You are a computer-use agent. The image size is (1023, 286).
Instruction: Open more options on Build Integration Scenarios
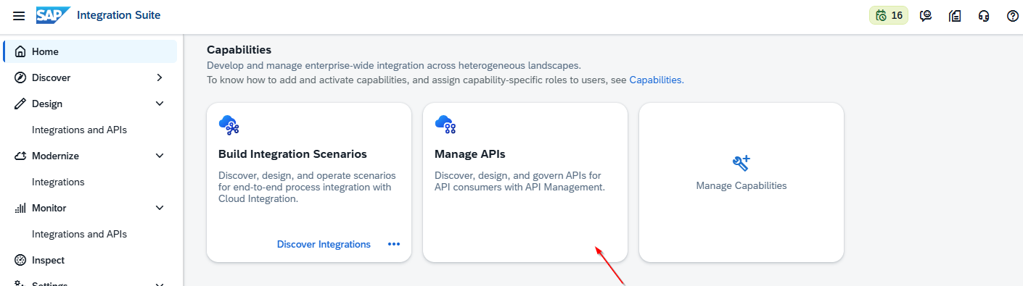[x=394, y=244]
